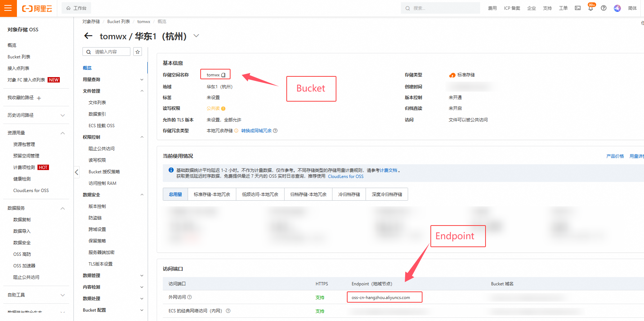This screenshot has width=644, height=321.
Task: Open the Enterprise (企业) menu
Action: (532, 8)
